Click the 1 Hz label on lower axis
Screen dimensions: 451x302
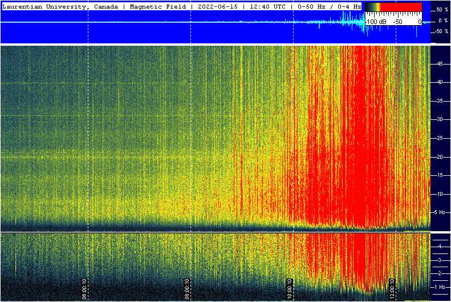coord(440,287)
